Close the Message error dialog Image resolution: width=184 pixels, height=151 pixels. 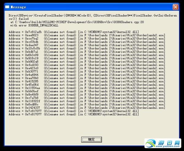pos(175,7)
